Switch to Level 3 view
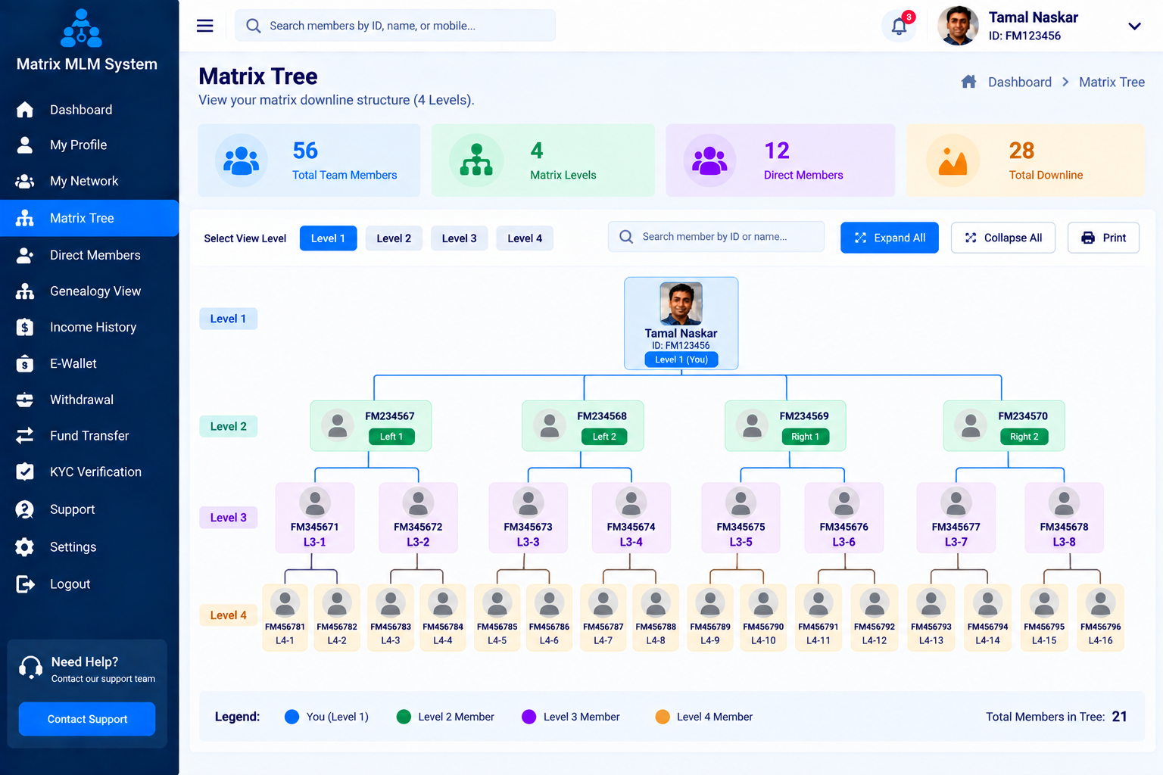The image size is (1163, 775). coord(460,238)
